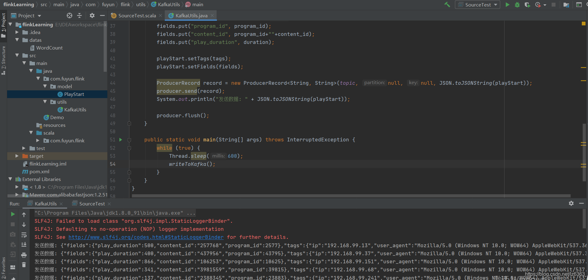Collapse the model package

pos(45,86)
